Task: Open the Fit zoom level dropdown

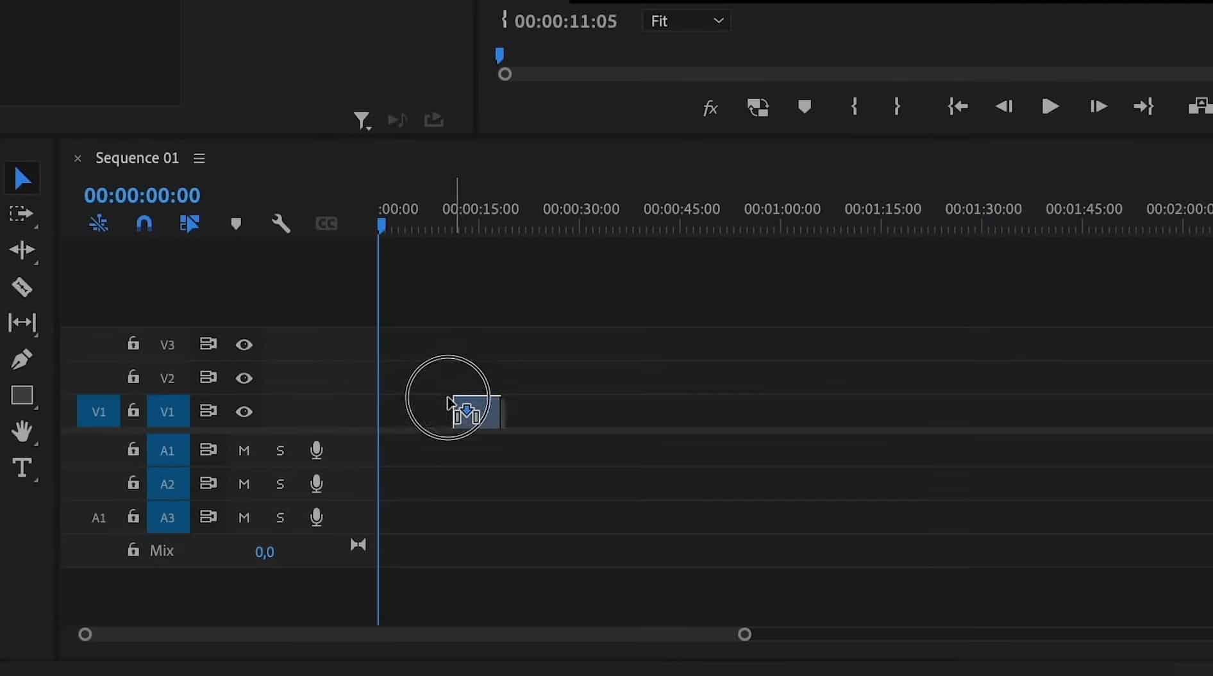Action: (686, 21)
